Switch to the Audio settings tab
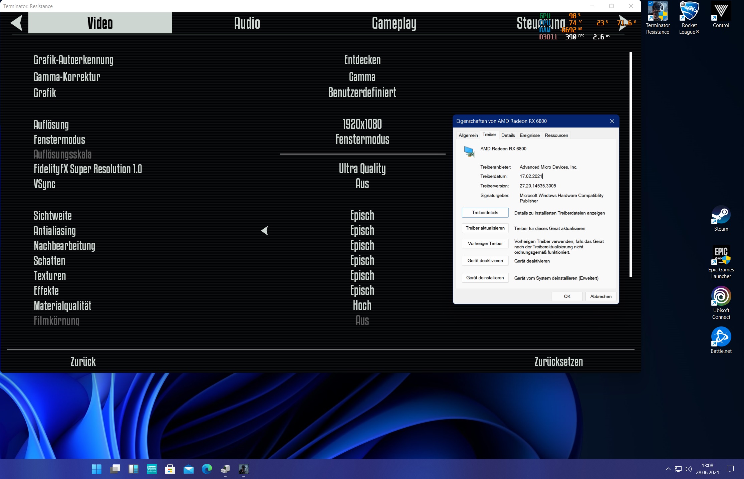The height and width of the screenshot is (479, 744). 247,23
